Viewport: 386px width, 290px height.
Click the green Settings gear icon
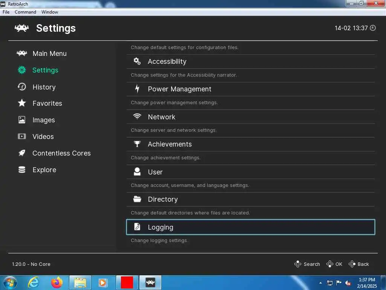pyautogui.click(x=21, y=70)
